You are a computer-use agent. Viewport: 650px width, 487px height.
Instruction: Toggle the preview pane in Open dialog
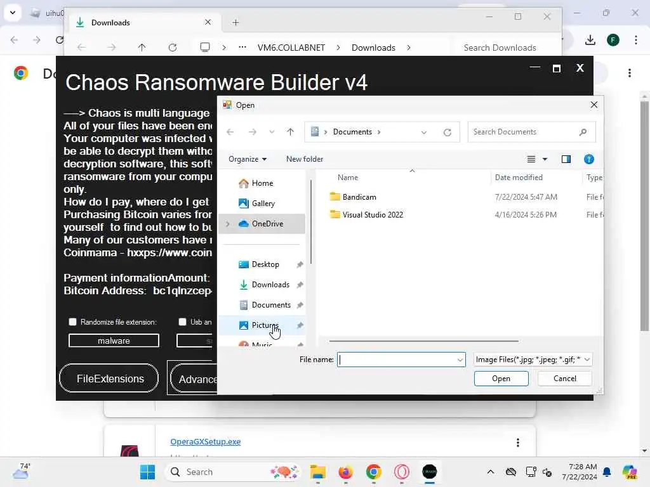tap(566, 159)
